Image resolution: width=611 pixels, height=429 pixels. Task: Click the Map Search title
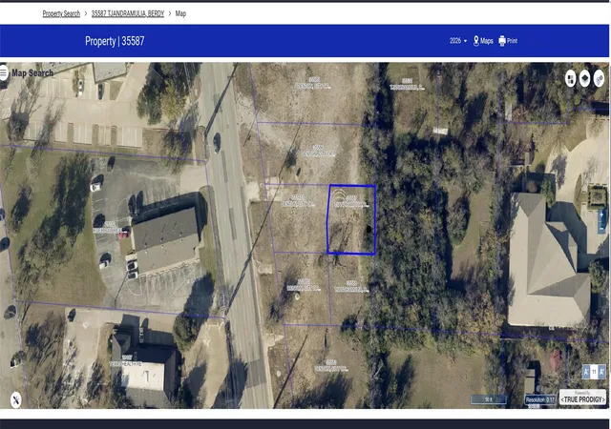point(32,73)
